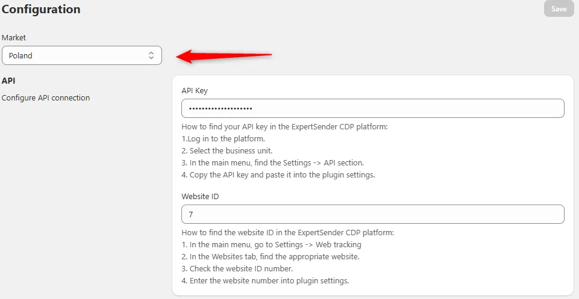This screenshot has width=579, height=299.
Task: Click the 'Settings -> API section' instruction
Action: 273,162
